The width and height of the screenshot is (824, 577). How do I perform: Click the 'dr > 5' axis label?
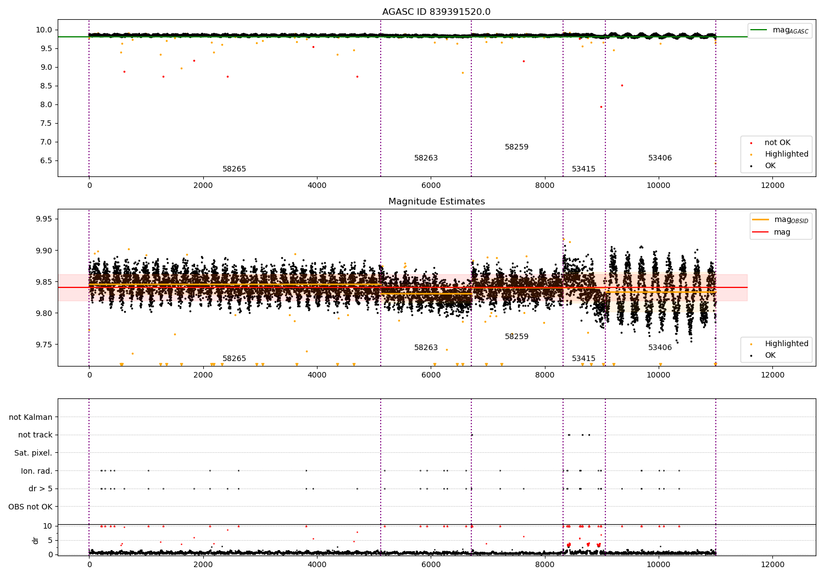point(41,489)
